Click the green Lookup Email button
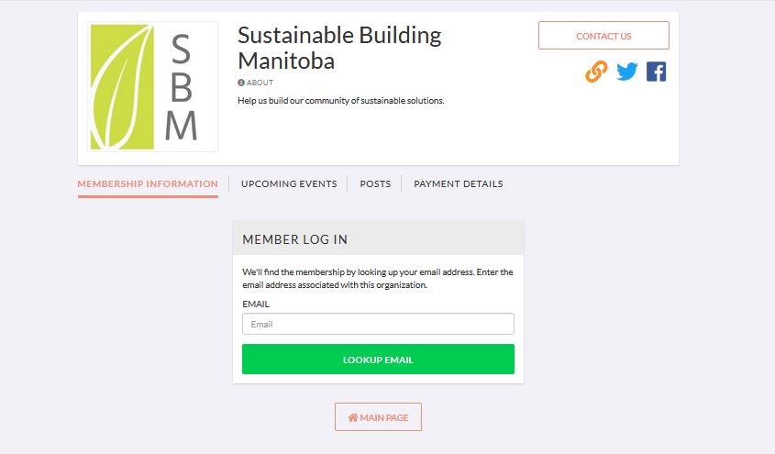This screenshot has width=775, height=454. pyautogui.click(x=378, y=360)
